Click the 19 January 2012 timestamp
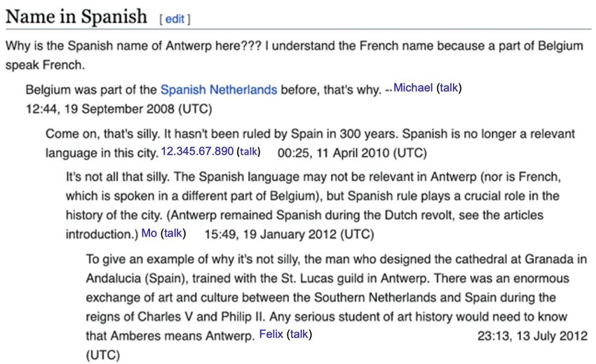The height and width of the screenshot is (364, 596). click(x=289, y=234)
